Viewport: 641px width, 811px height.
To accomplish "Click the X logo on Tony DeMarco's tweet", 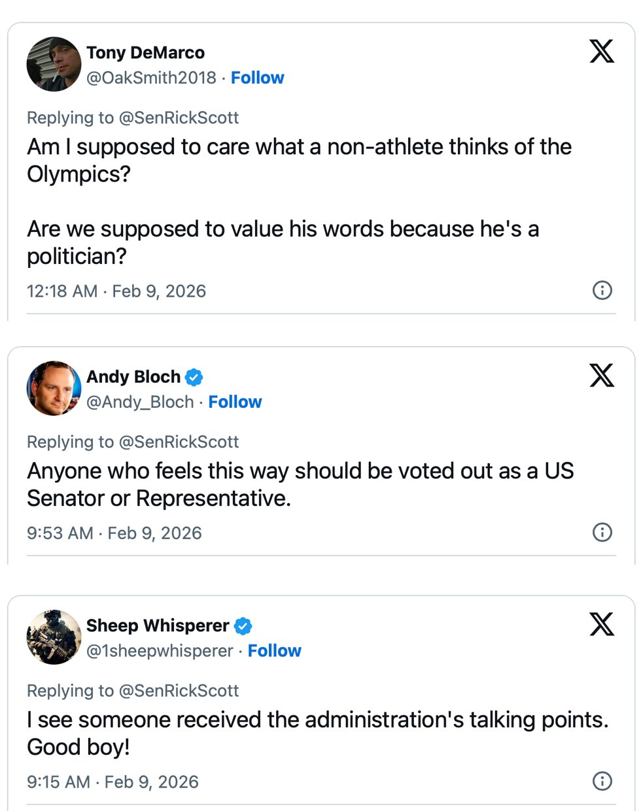I will click(601, 51).
